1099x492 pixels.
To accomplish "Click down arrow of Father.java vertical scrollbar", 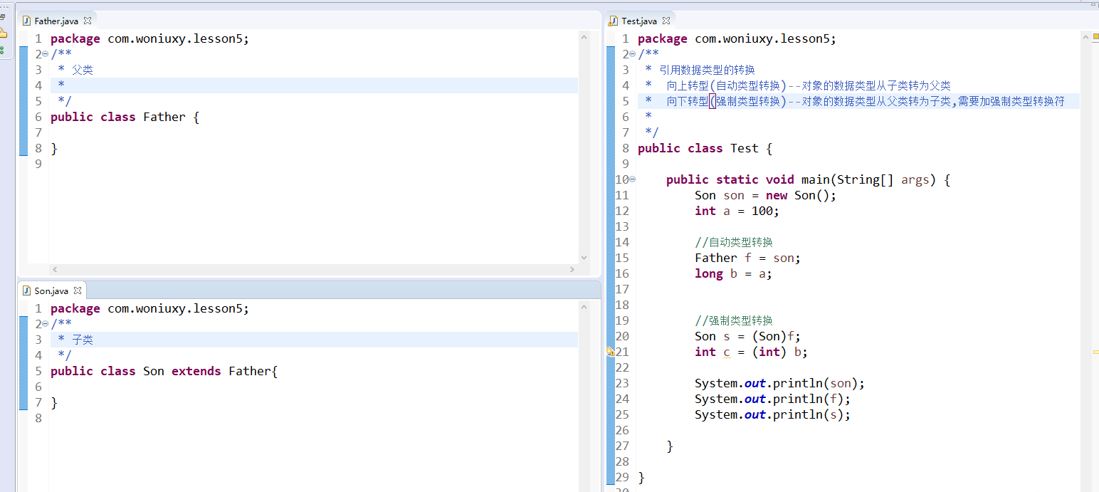I will click(x=584, y=258).
